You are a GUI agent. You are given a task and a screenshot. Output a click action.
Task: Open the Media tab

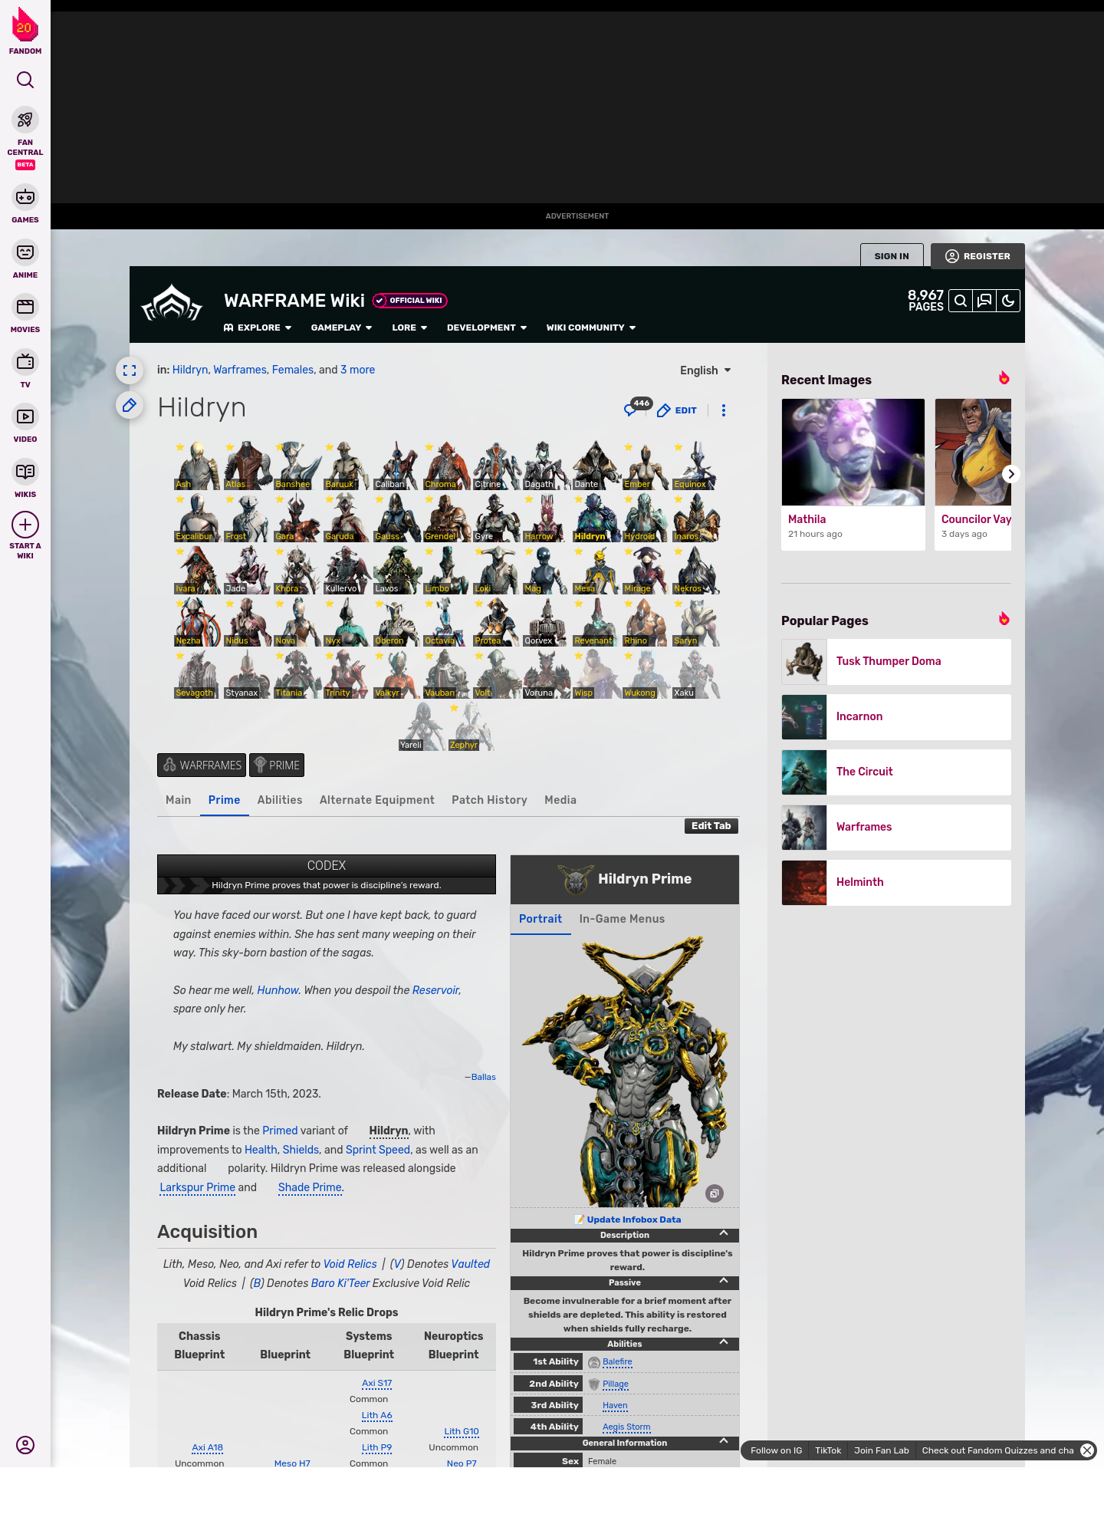pyautogui.click(x=560, y=800)
